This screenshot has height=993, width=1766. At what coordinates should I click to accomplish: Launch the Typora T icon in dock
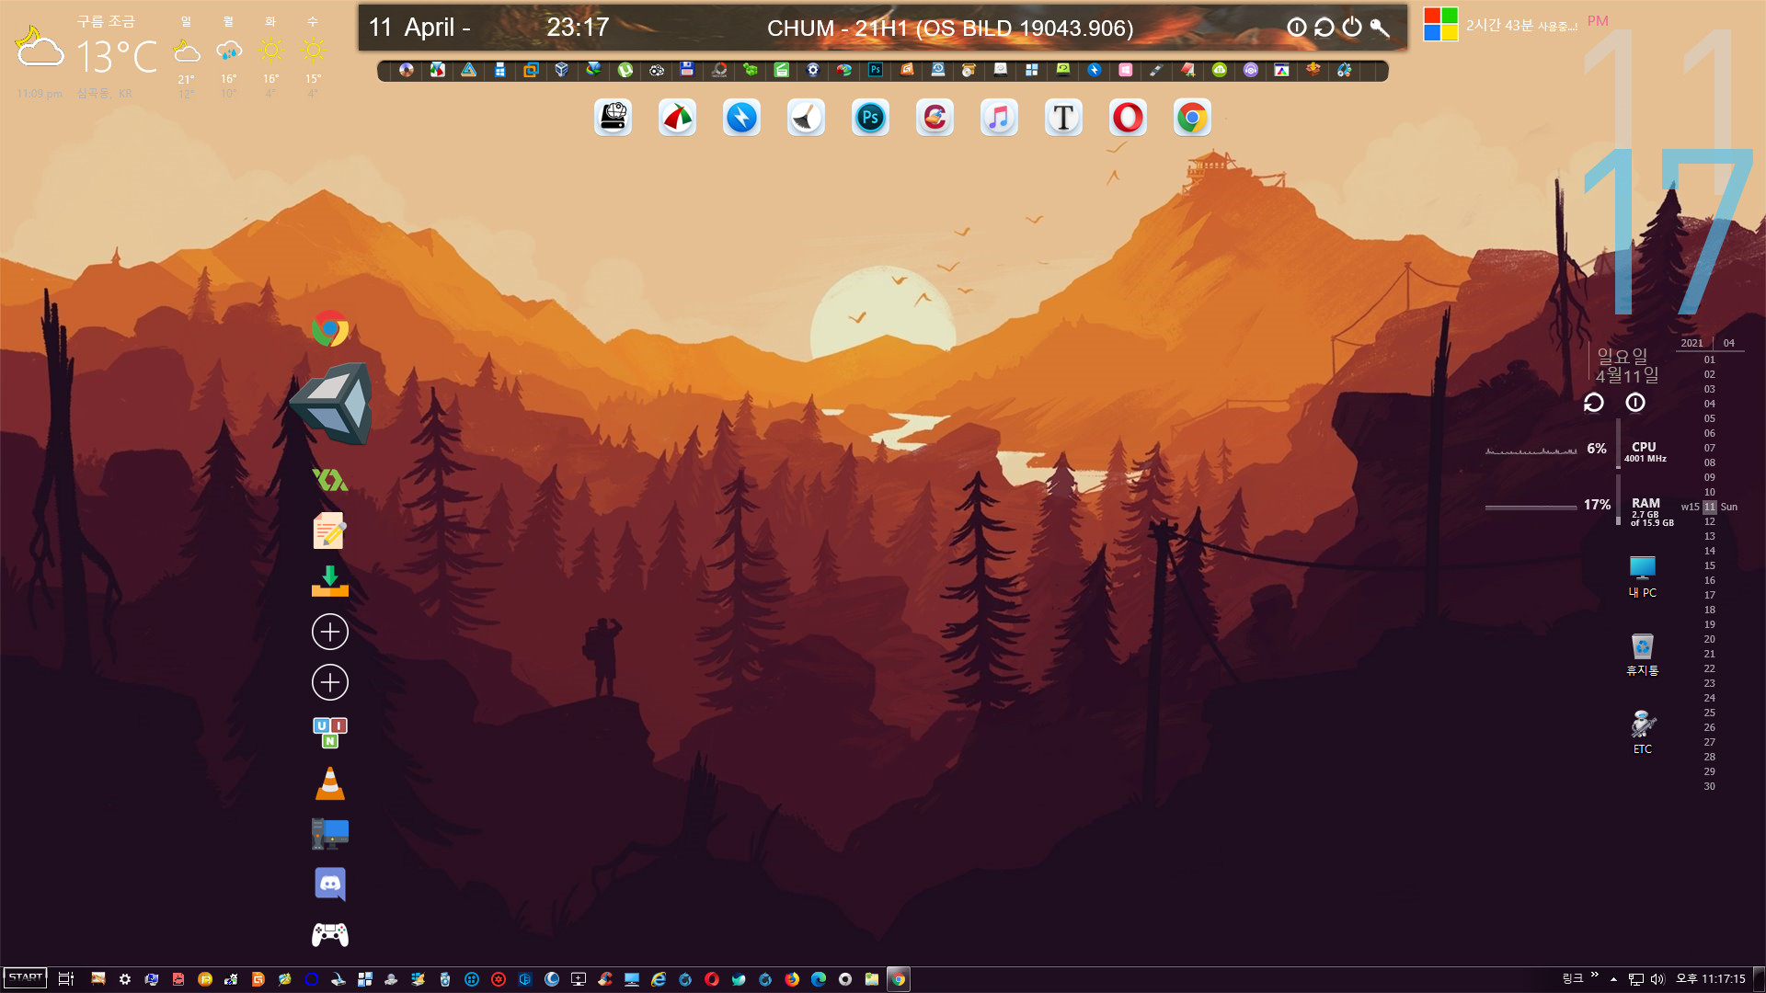[x=1063, y=118]
